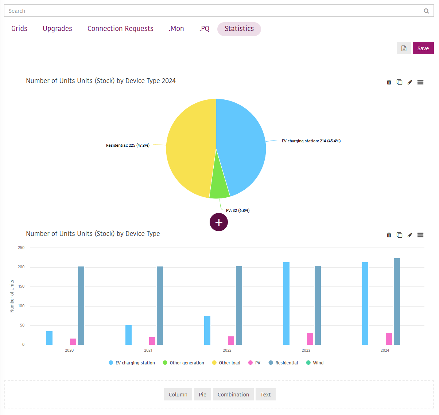Add a Pie chart widget

(202, 395)
